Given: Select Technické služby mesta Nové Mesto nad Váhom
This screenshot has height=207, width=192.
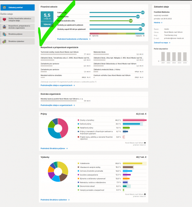Looking at the screenshot, I should tap(65, 53).
